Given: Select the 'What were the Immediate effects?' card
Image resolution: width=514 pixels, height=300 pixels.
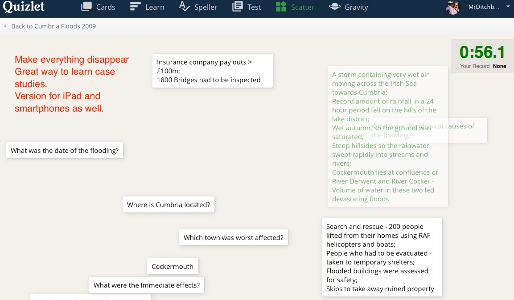Looking at the screenshot, I should [x=146, y=285].
